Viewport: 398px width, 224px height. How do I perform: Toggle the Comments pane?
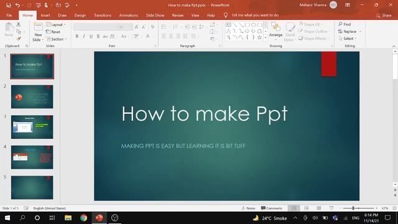272,208
